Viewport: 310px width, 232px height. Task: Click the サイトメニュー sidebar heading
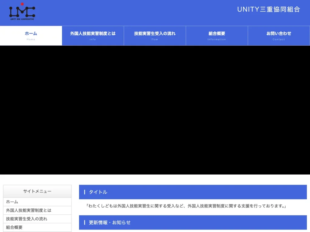(37, 191)
